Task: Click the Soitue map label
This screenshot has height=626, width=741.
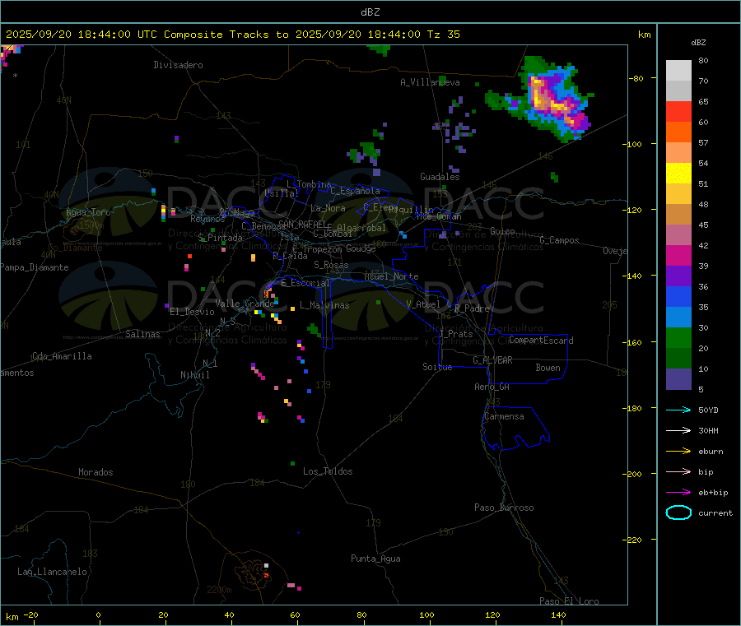Action: tap(437, 367)
